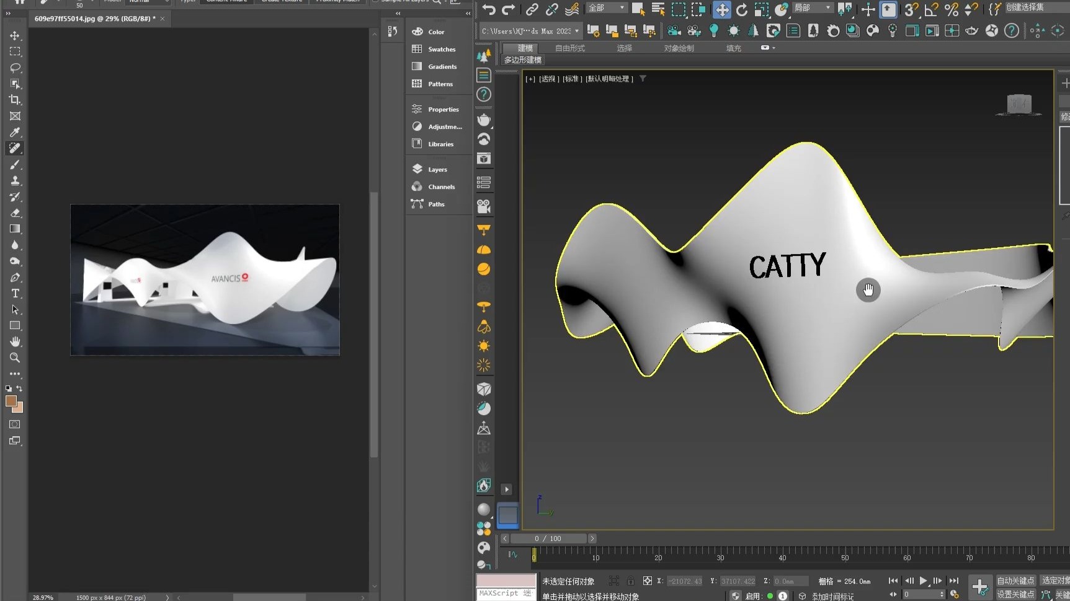Toggle Auto Key (自动关键点) mode
Viewport: 1070px width, 601px height.
tap(1015, 581)
